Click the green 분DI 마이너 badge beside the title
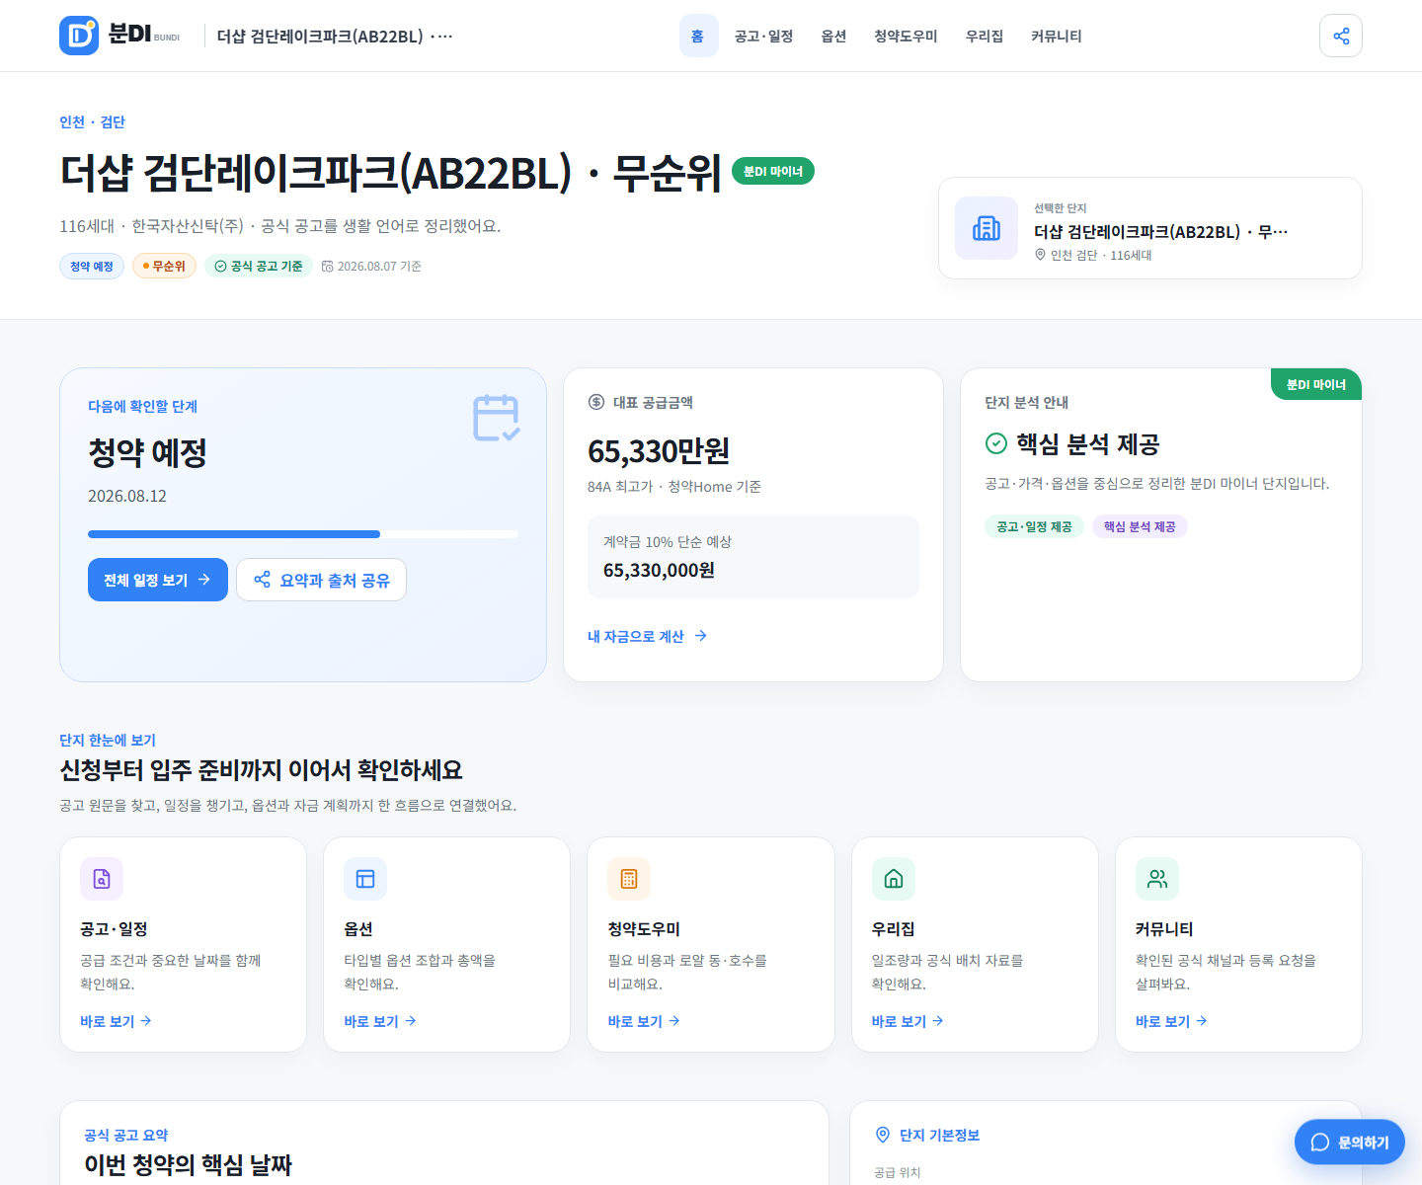1422x1185 pixels. 773,172
